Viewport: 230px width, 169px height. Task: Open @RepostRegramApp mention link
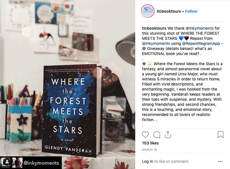pos(201,43)
